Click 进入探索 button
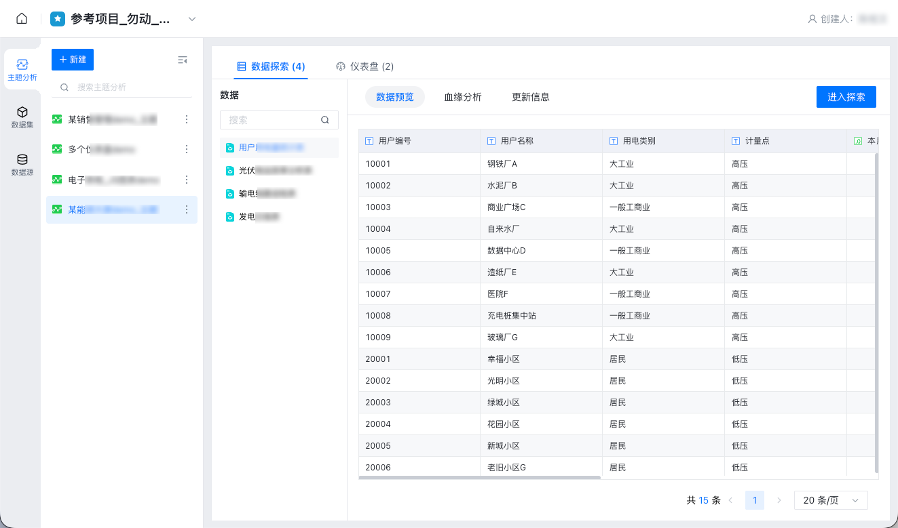The image size is (898, 528). (x=846, y=97)
